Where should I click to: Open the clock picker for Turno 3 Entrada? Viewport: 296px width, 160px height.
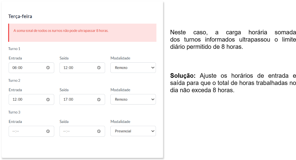pyautogui.click(x=48, y=131)
